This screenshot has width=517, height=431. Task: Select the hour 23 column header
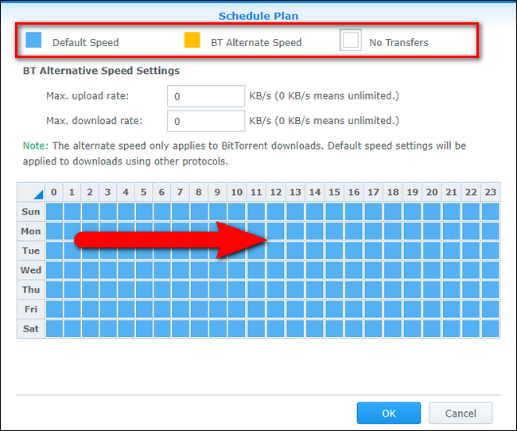pyautogui.click(x=490, y=192)
